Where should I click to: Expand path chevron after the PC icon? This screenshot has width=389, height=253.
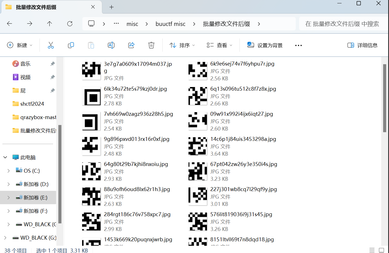(x=104, y=24)
